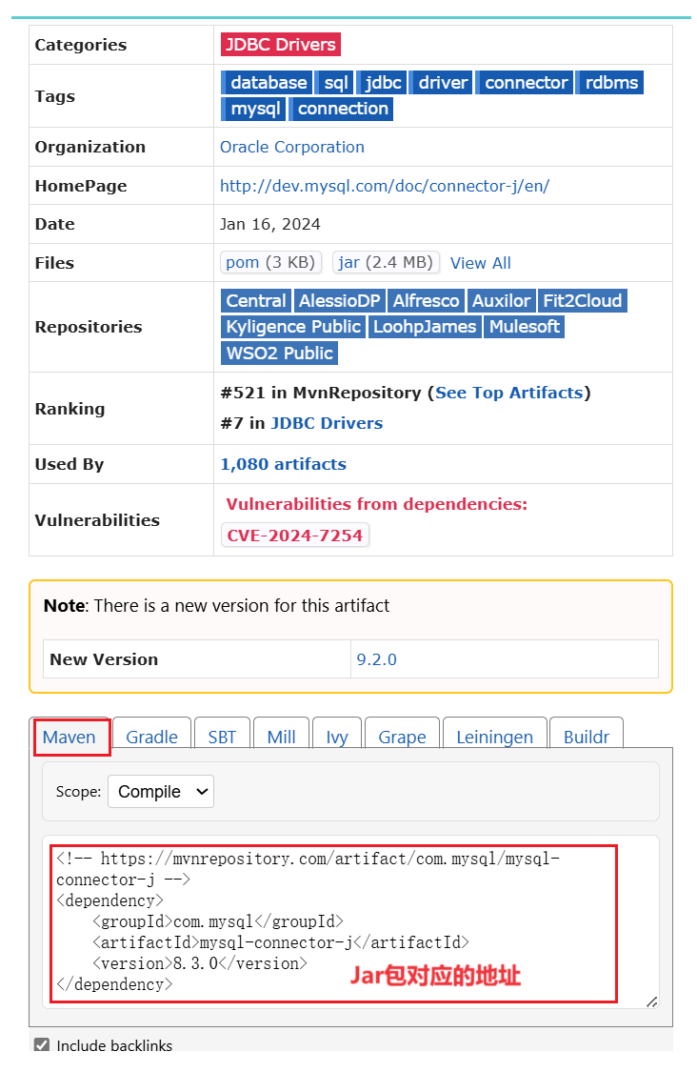The height and width of the screenshot is (1072, 697).
Task: Click inside the Maven dependency snippet textarea
Action: pyautogui.click(x=350, y=921)
